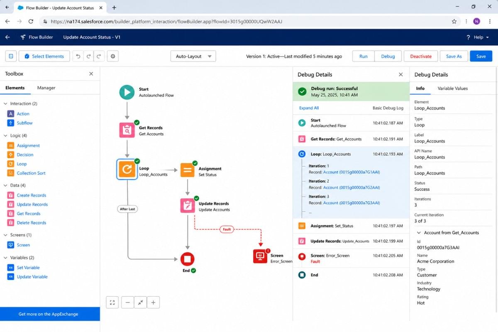This screenshot has width=498, height=332.
Task: Click the blue Save button
Action: click(x=481, y=56)
